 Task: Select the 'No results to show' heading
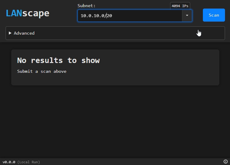coord(58,60)
